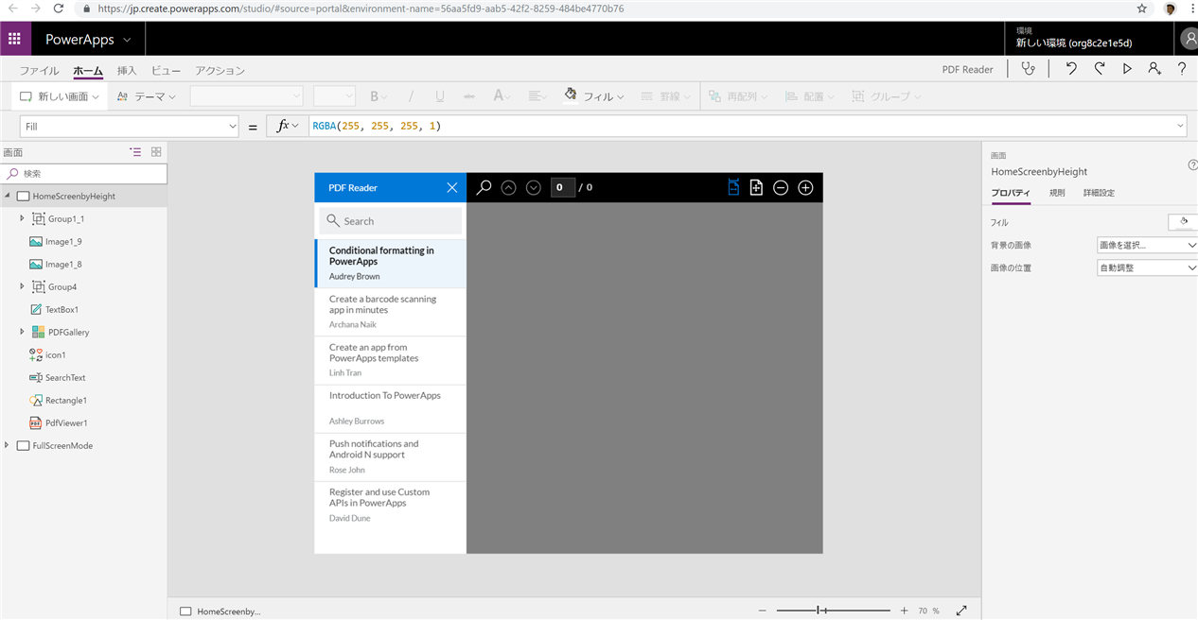This screenshot has width=1198, height=620.
Task: Open search in the PDF reader toolbar
Action: click(x=484, y=187)
